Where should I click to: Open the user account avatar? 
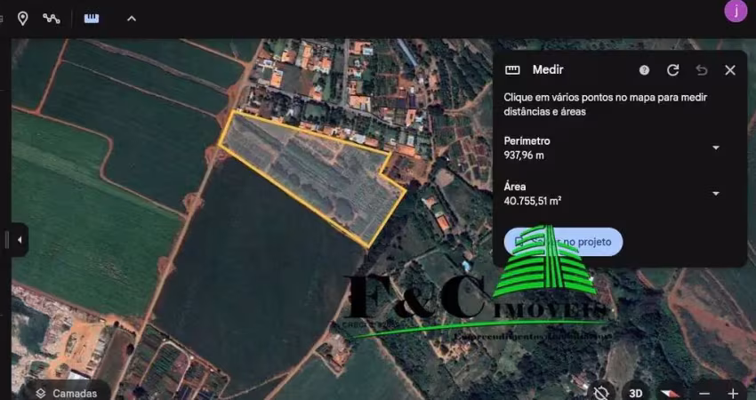click(x=736, y=11)
